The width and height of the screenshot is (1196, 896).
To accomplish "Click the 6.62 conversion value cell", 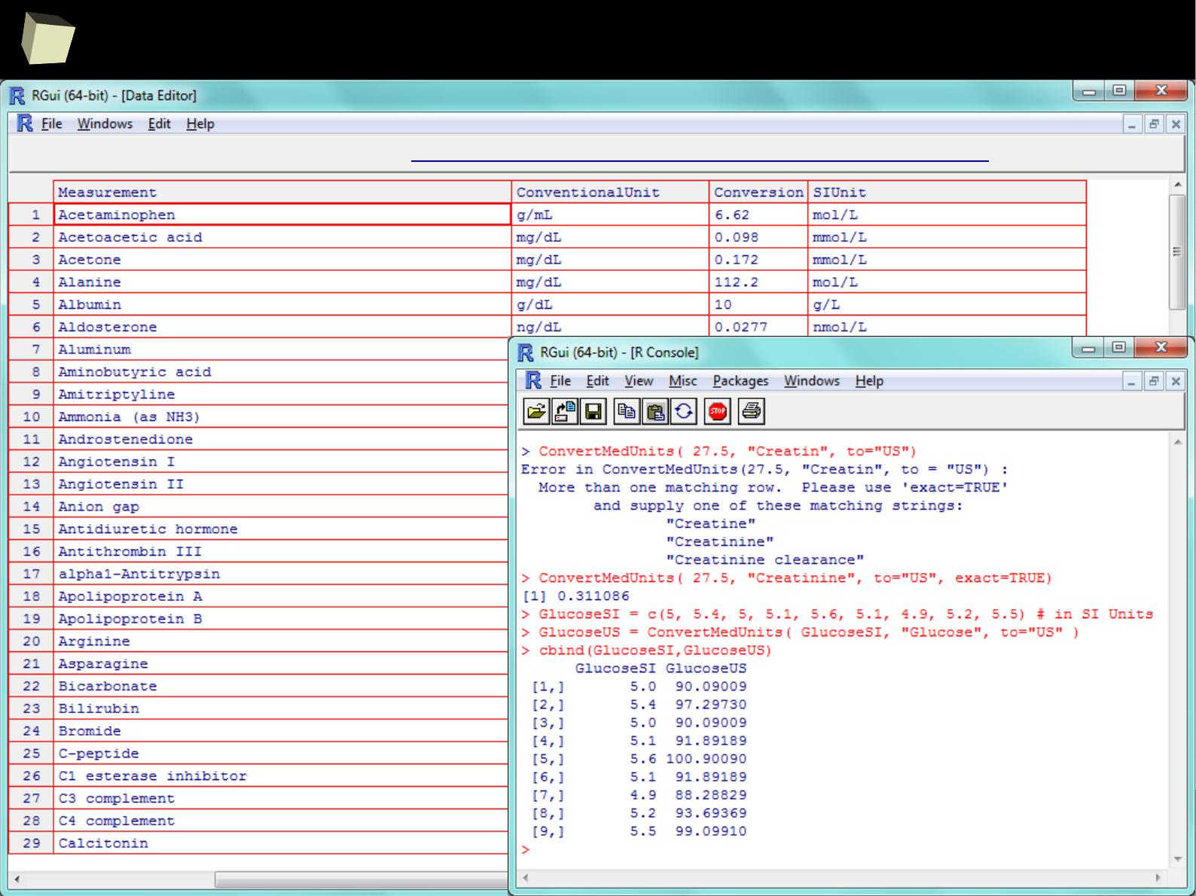I will [x=758, y=215].
